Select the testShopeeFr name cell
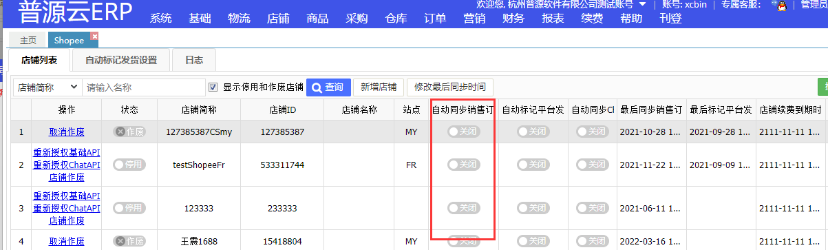The height and width of the screenshot is (250, 828). pos(199,165)
